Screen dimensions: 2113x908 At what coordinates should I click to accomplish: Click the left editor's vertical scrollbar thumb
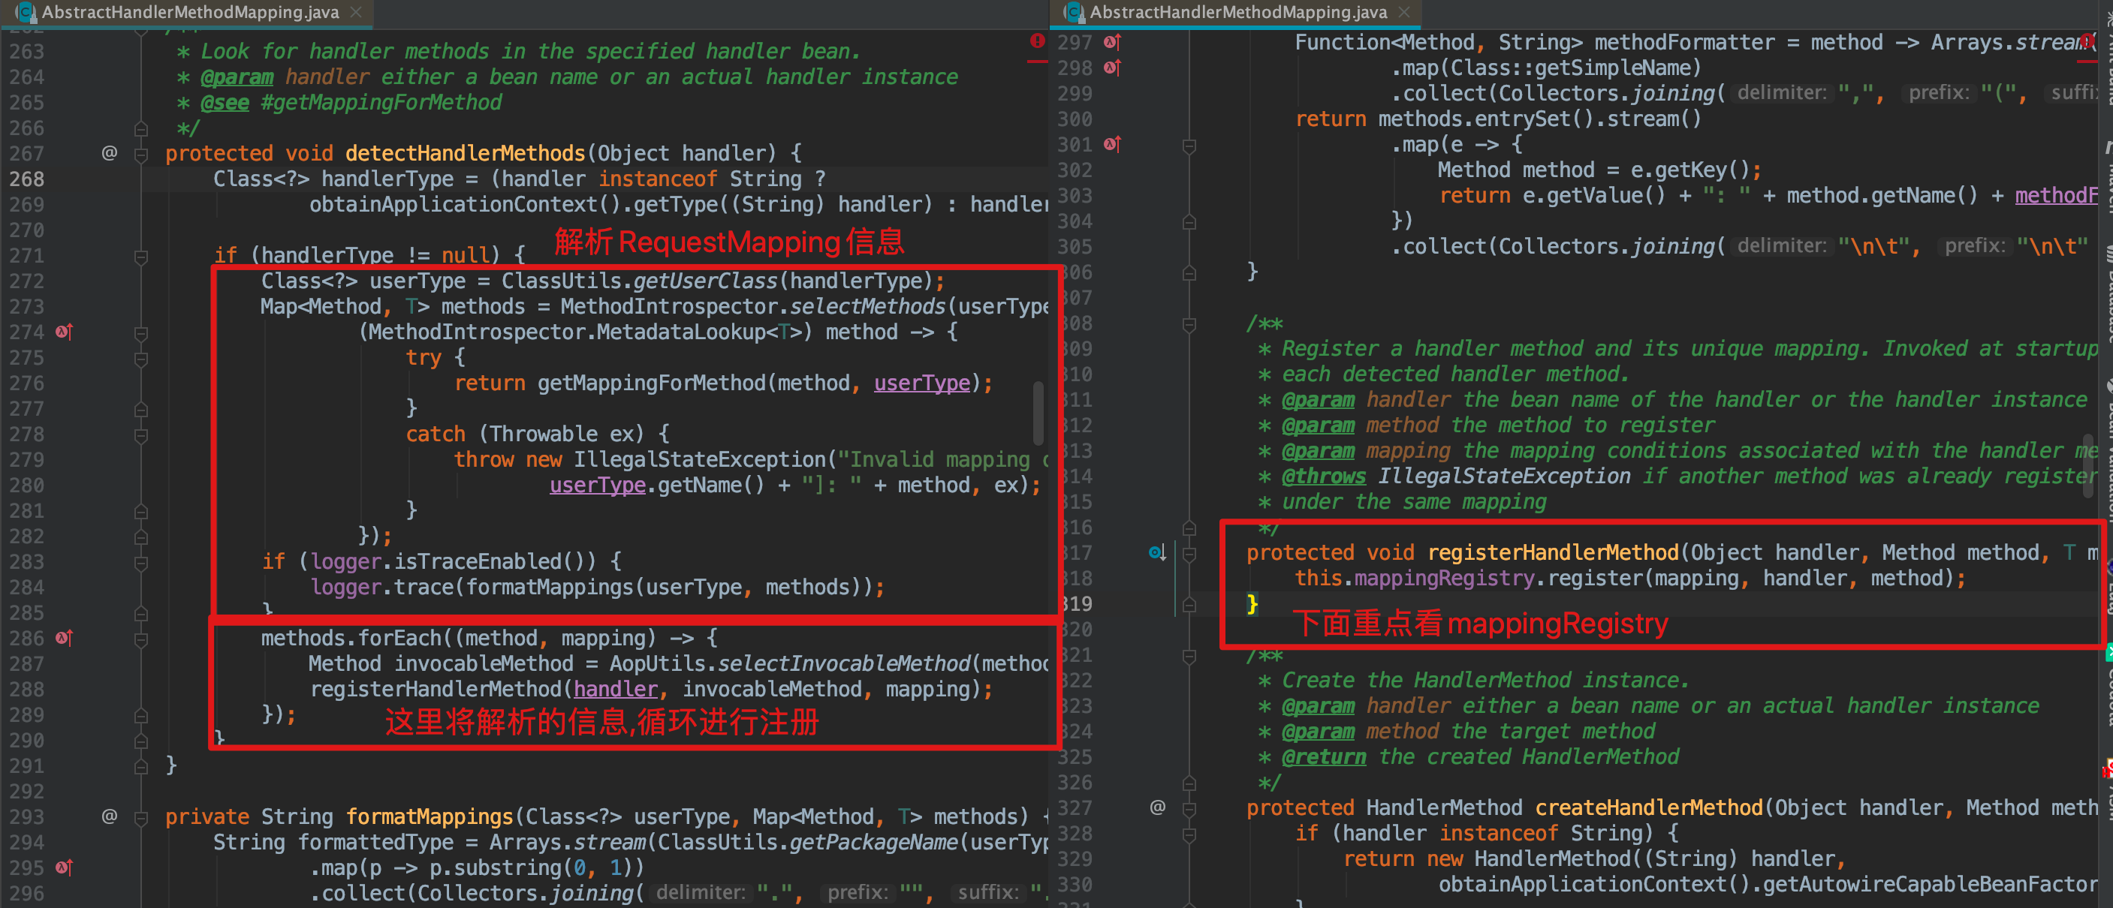1038,412
